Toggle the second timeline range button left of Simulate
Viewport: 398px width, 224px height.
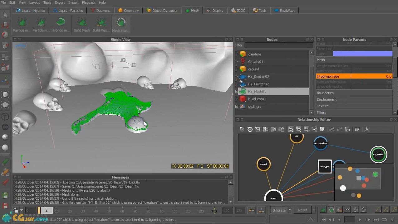tap(262, 210)
